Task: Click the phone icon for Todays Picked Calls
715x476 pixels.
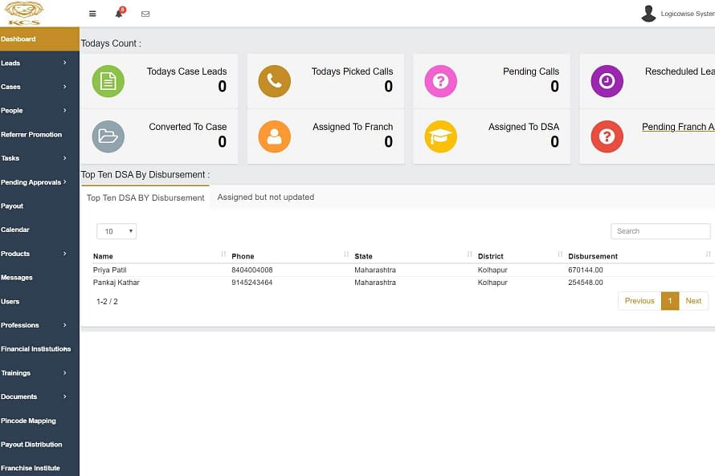Action: [275, 81]
